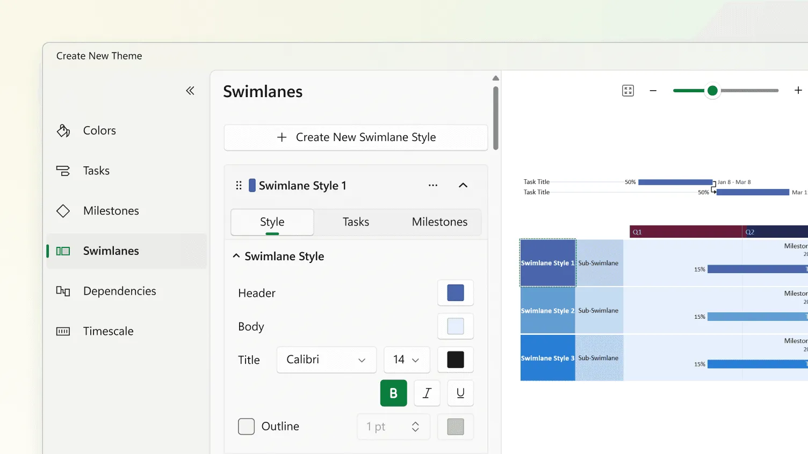Zoom in the preview with plus
The width and height of the screenshot is (808, 454).
click(x=798, y=91)
